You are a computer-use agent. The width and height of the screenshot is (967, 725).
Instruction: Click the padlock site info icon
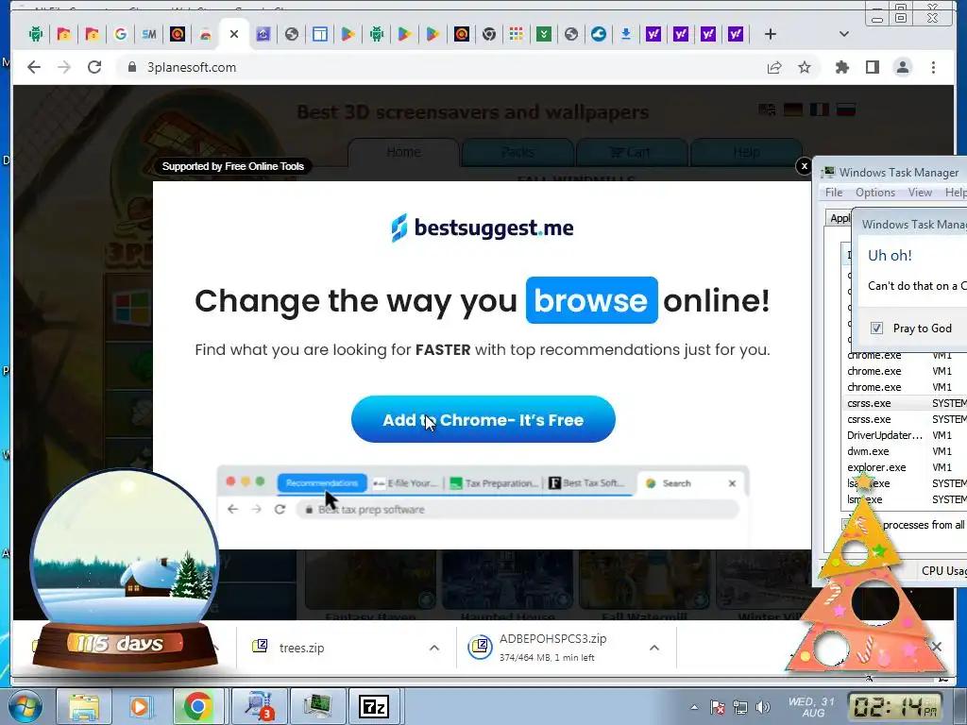click(132, 67)
